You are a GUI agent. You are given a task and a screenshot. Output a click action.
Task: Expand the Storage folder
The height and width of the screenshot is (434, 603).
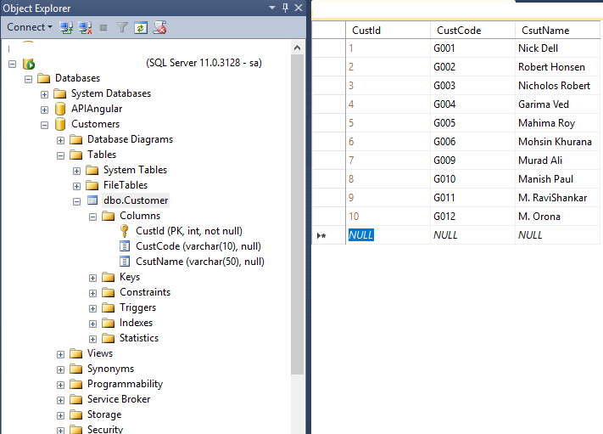(x=60, y=415)
